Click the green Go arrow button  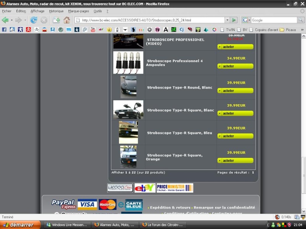[234, 20]
